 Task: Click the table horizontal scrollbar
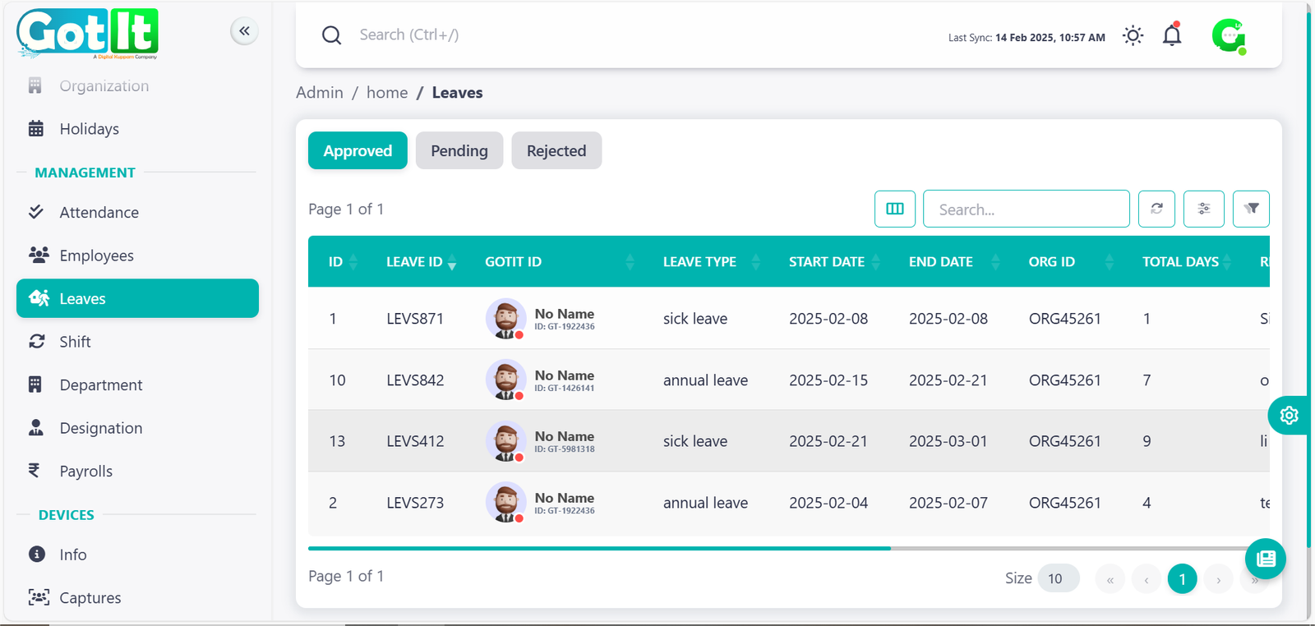click(x=599, y=548)
